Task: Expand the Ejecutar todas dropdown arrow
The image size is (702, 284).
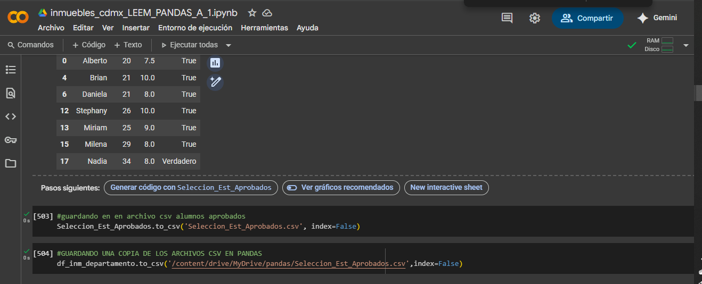Action: 228,45
